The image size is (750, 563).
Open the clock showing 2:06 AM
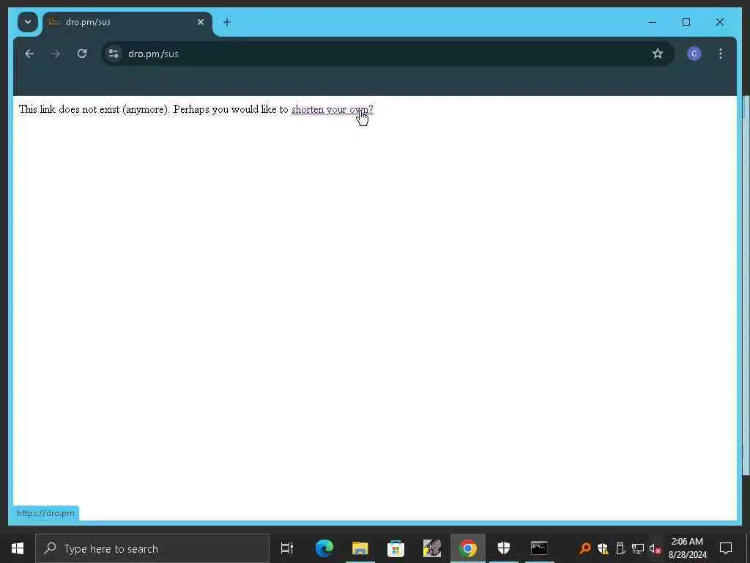tap(687, 548)
